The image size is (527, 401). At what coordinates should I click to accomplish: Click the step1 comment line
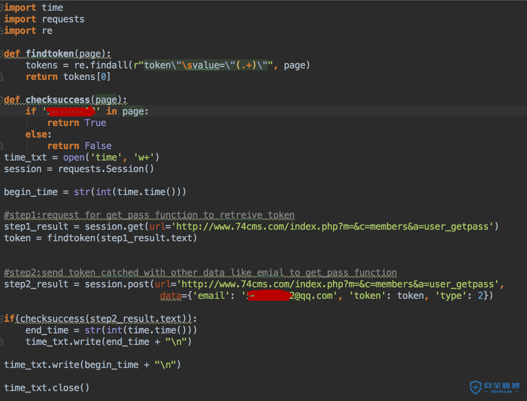tap(149, 215)
